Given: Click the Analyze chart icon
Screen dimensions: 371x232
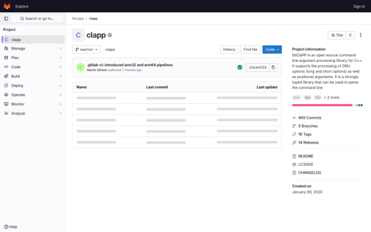Looking at the screenshot, I should click(6, 113).
